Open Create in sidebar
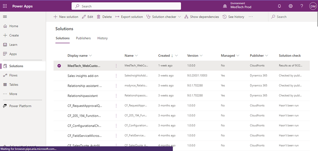This screenshot has width=318, height=151. (x=14, y=35)
